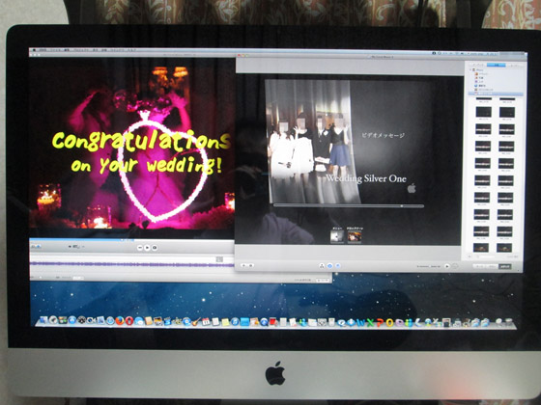Select the bottom-left clip thumbnail in media browser
Viewport: 541px width, 405px height.
click(x=481, y=247)
